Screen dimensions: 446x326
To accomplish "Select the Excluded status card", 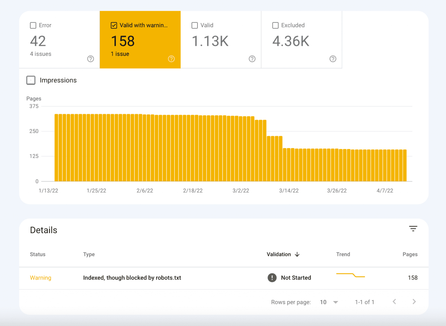I will click(301, 40).
